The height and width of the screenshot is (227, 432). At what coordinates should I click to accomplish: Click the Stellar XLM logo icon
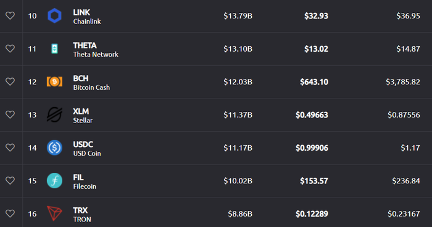tap(54, 114)
